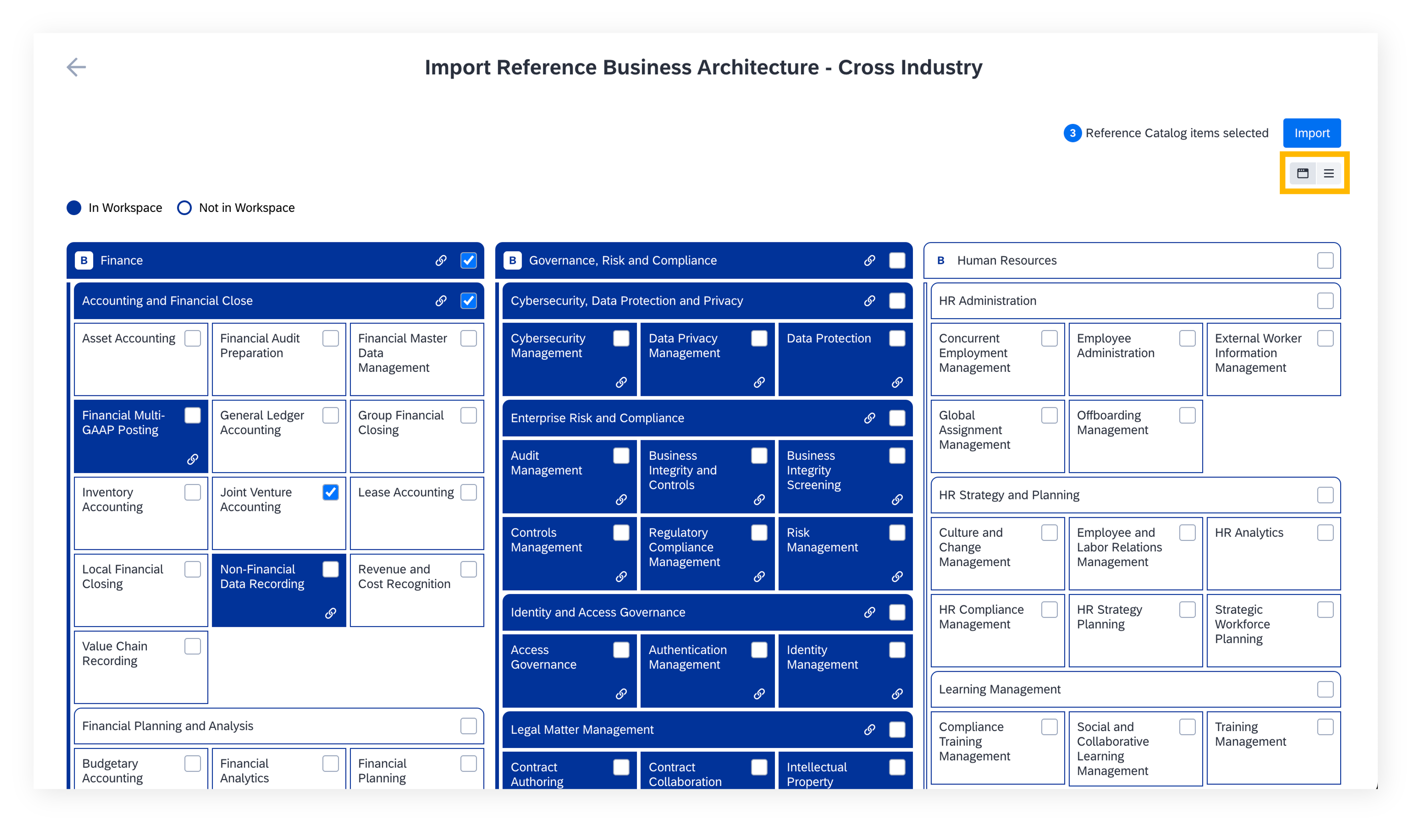Image resolution: width=1419 pixels, height=830 pixels.
Task: Open Data Protection link icon
Action: pos(897,383)
